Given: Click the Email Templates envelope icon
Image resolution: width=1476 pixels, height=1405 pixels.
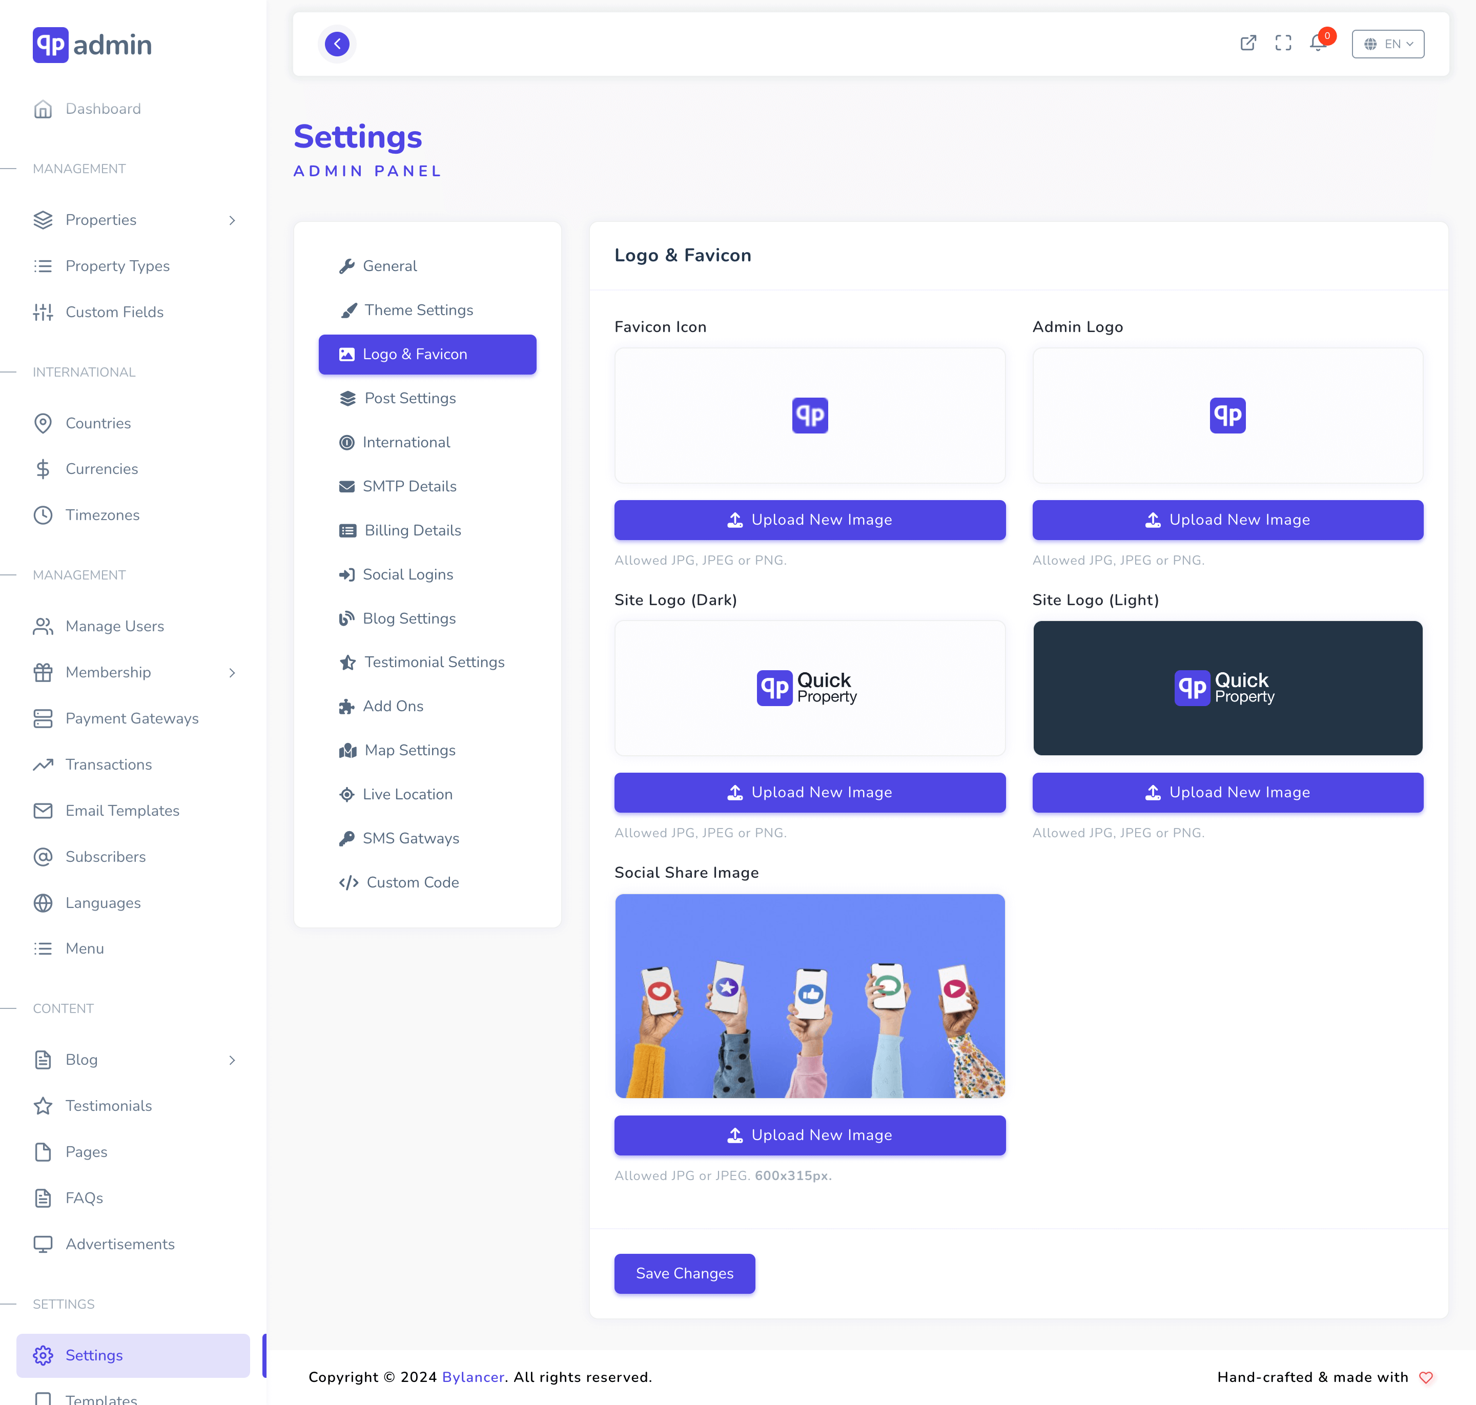Looking at the screenshot, I should (44, 811).
